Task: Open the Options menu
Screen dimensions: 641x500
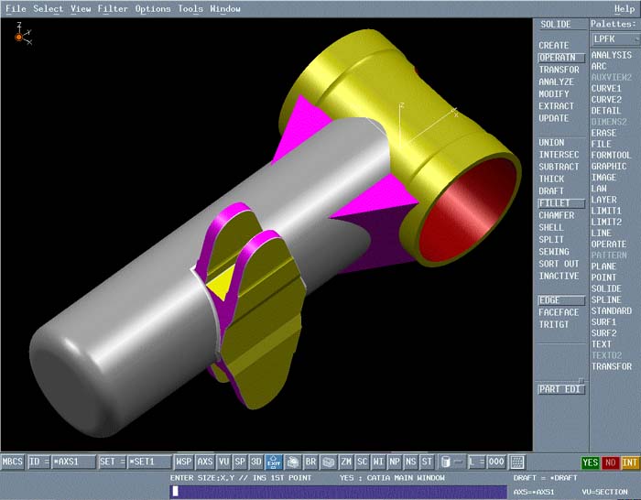Action: click(153, 8)
